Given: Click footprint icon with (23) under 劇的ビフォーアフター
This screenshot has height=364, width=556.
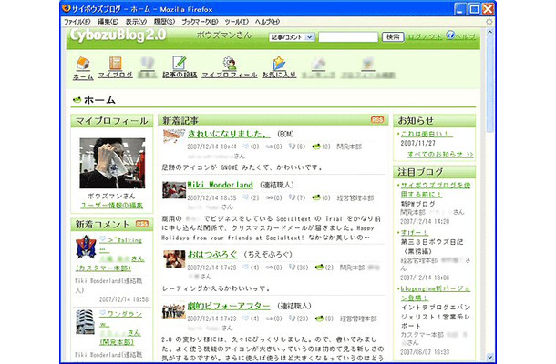Looking at the screenshot, I should 293,318.
